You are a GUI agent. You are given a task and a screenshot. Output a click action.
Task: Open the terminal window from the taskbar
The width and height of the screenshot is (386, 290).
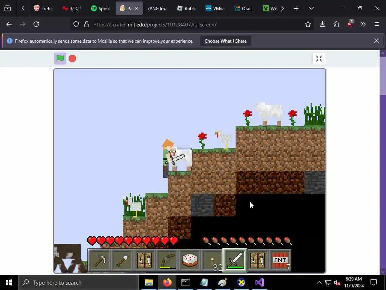click(x=185, y=282)
